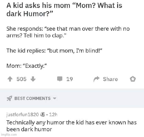Click the 505 vote score
The width and height of the screenshot is (144, 137).
point(21,79)
